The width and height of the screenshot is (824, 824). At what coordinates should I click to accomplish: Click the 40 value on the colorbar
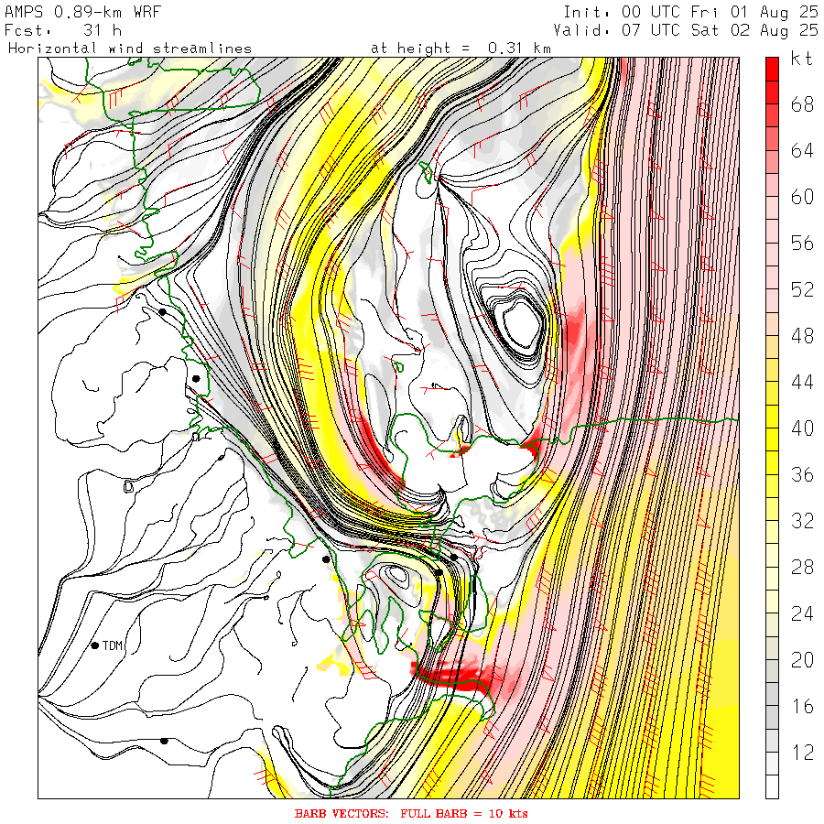(802, 428)
